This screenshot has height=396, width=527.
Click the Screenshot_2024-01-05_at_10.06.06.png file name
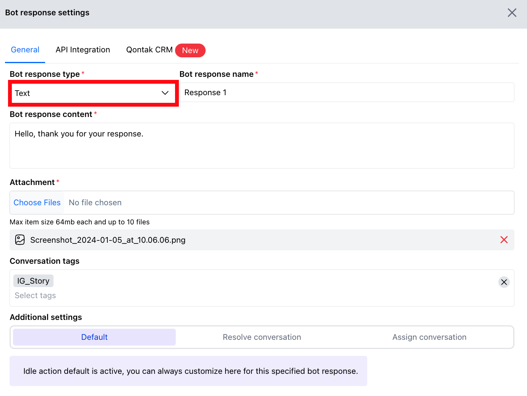click(108, 240)
